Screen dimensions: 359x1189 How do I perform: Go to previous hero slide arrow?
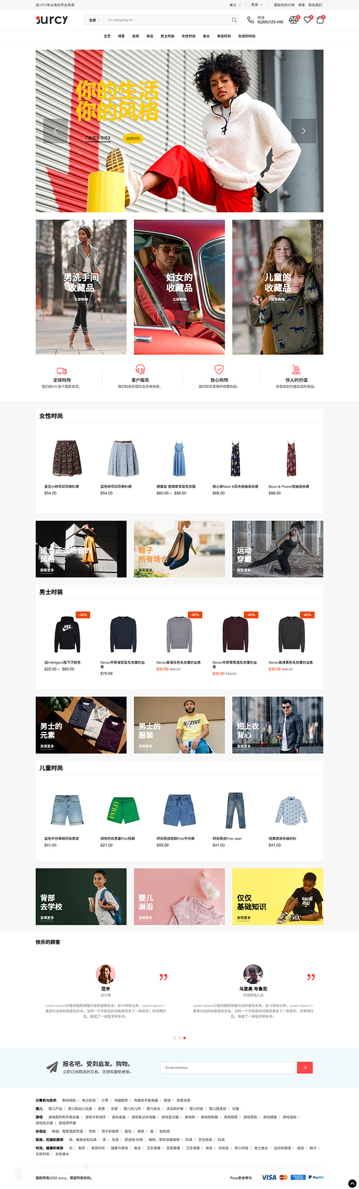tap(55, 131)
